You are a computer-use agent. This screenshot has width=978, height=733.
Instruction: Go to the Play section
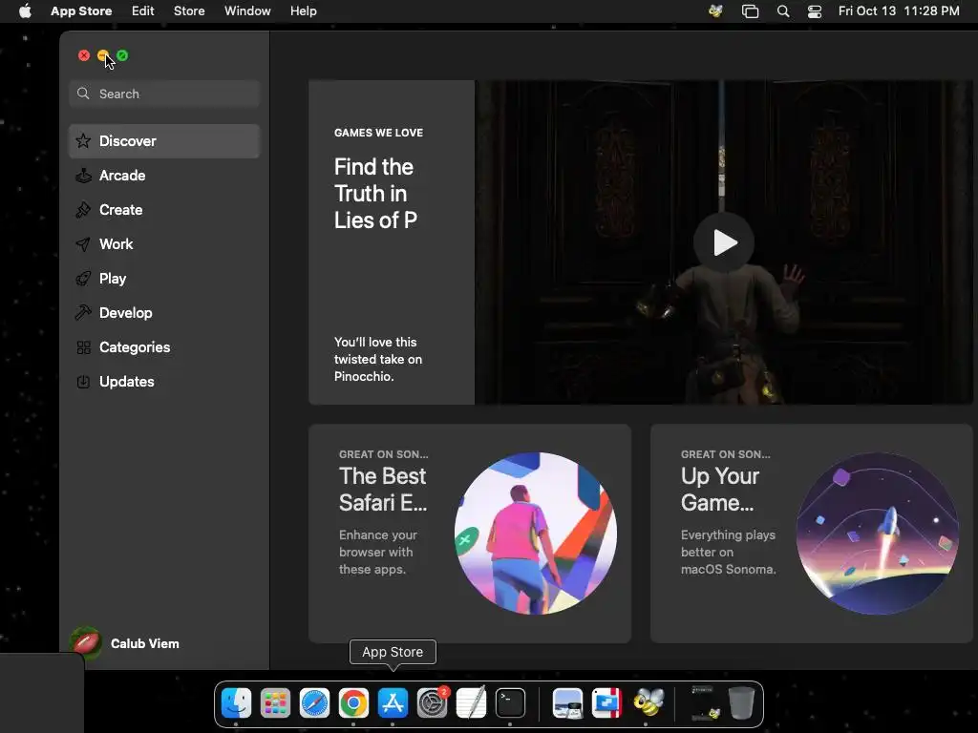(x=164, y=279)
